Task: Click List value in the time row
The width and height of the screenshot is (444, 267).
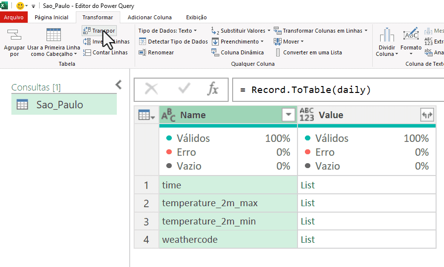Action: tap(307, 185)
